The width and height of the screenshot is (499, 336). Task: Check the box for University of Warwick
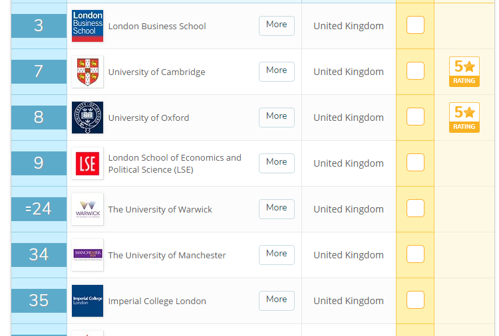click(415, 209)
